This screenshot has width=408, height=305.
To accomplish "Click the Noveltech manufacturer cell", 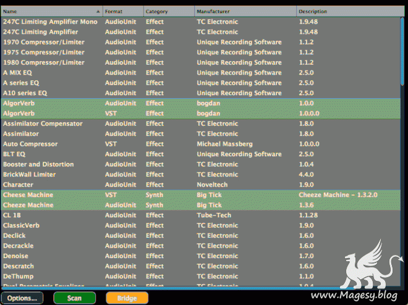I will coord(212,185).
